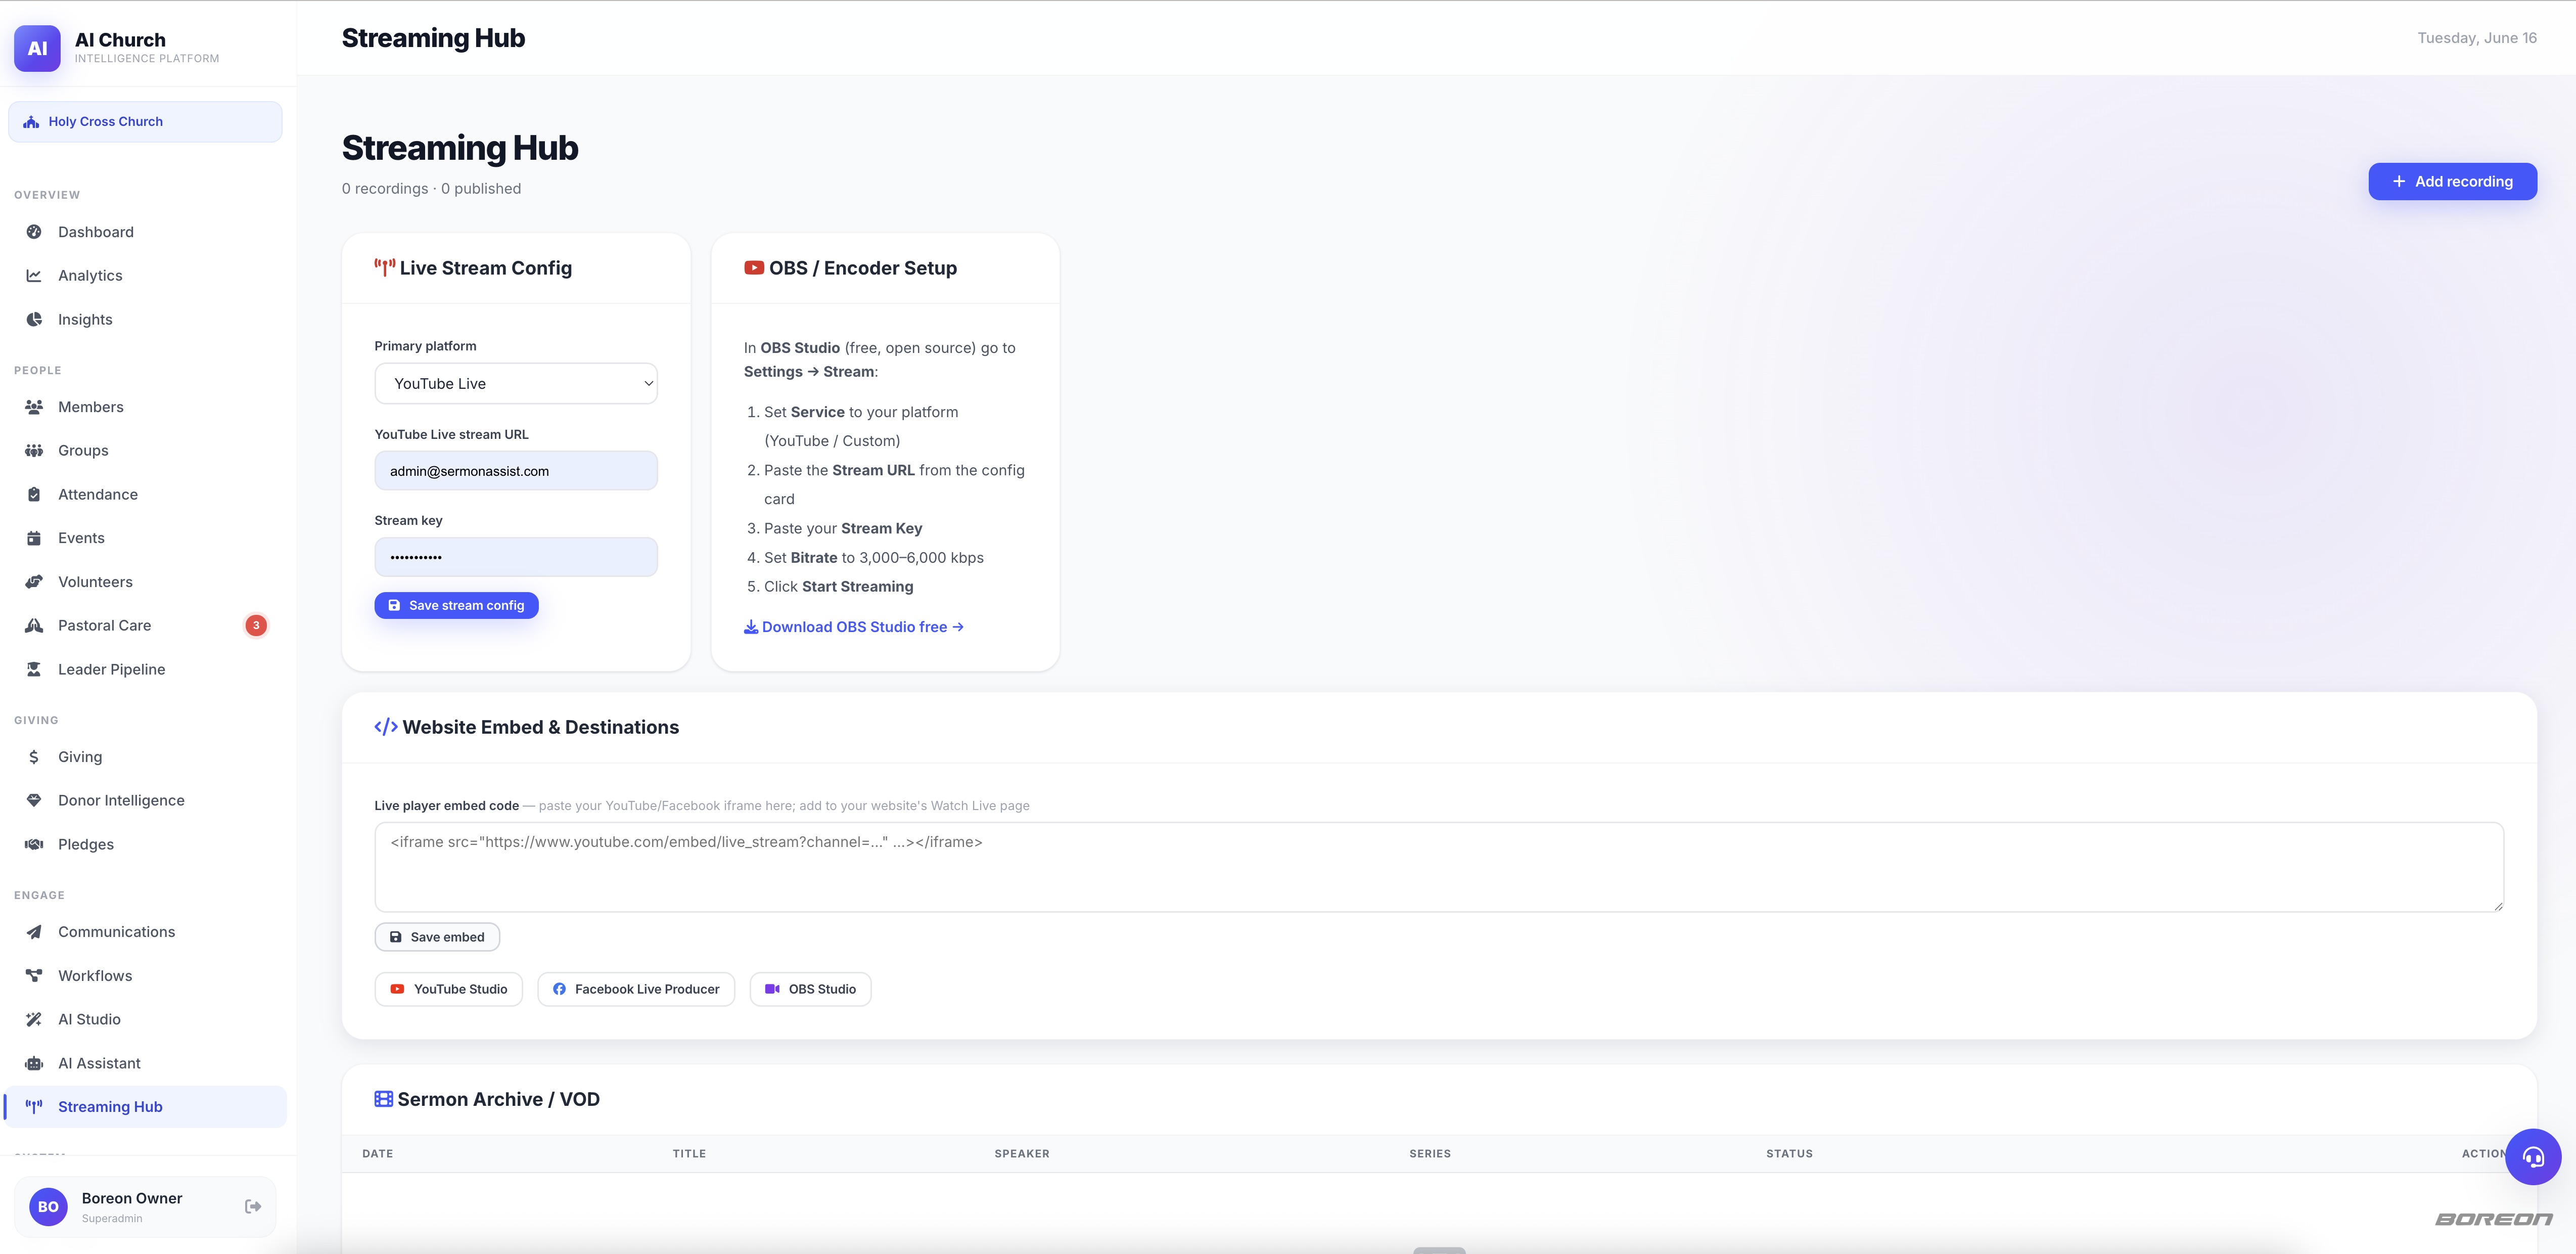Click the AI Assistant robot icon
The height and width of the screenshot is (1254, 2576).
click(x=34, y=1063)
